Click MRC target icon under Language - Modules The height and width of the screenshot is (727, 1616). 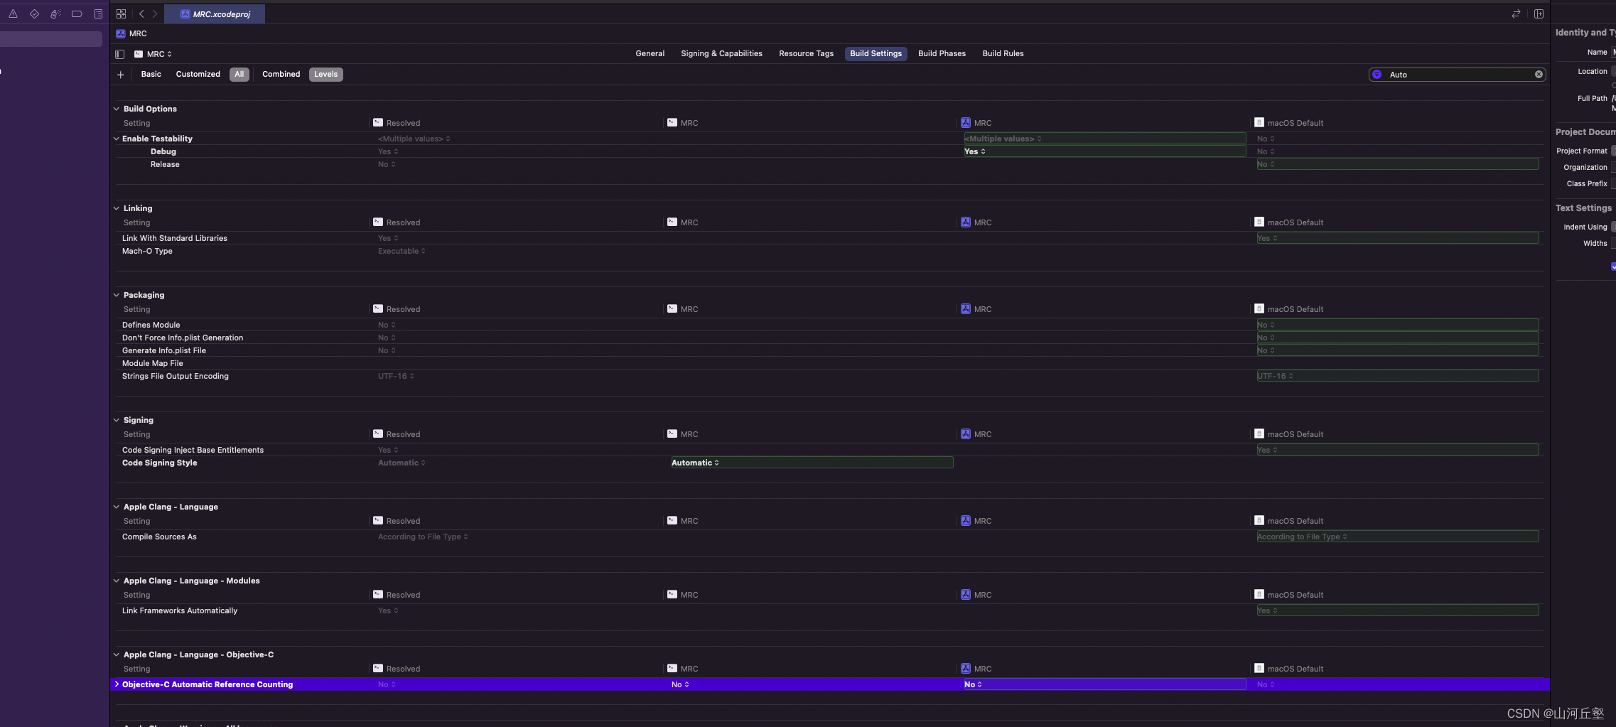tap(672, 594)
